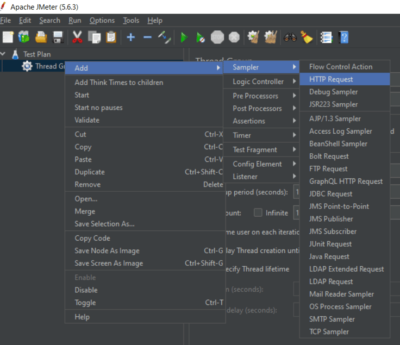Viewport: 400px width, 345px height.
Task: Open the Templates toolbar icon
Action: pyautogui.click(x=24, y=37)
